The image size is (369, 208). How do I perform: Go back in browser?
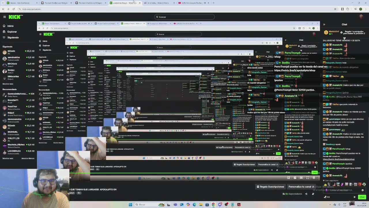[x=3, y=9]
